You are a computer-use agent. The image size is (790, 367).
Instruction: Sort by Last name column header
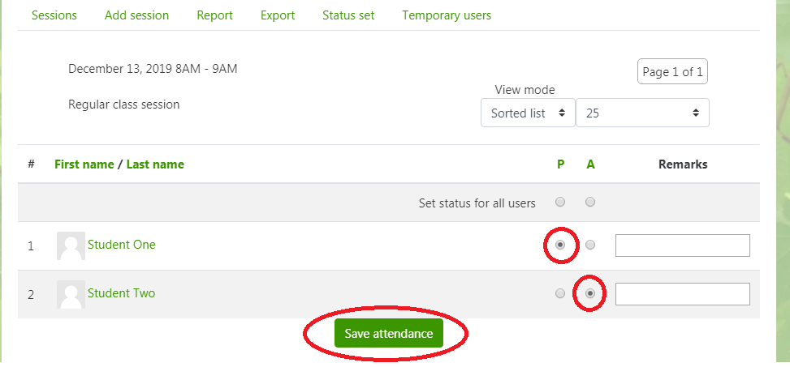point(155,164)
